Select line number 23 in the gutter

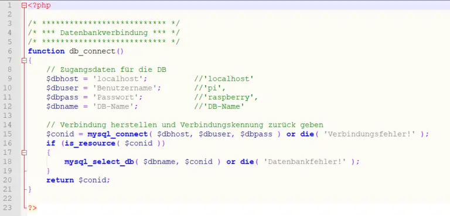pyautogui.click(x=8, y=207)
